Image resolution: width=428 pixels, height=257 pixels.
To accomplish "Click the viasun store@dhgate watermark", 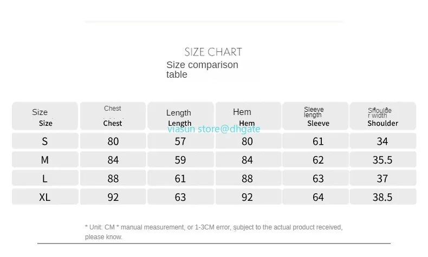I will pos(213,129).
